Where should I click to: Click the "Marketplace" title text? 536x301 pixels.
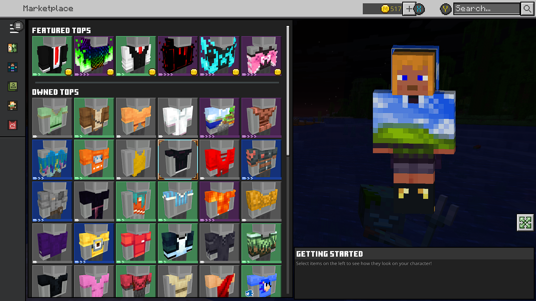coord(48,9)
